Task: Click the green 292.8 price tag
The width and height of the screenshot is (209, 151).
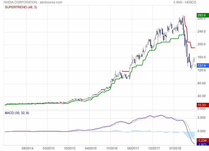Action: tap(203, 15)
